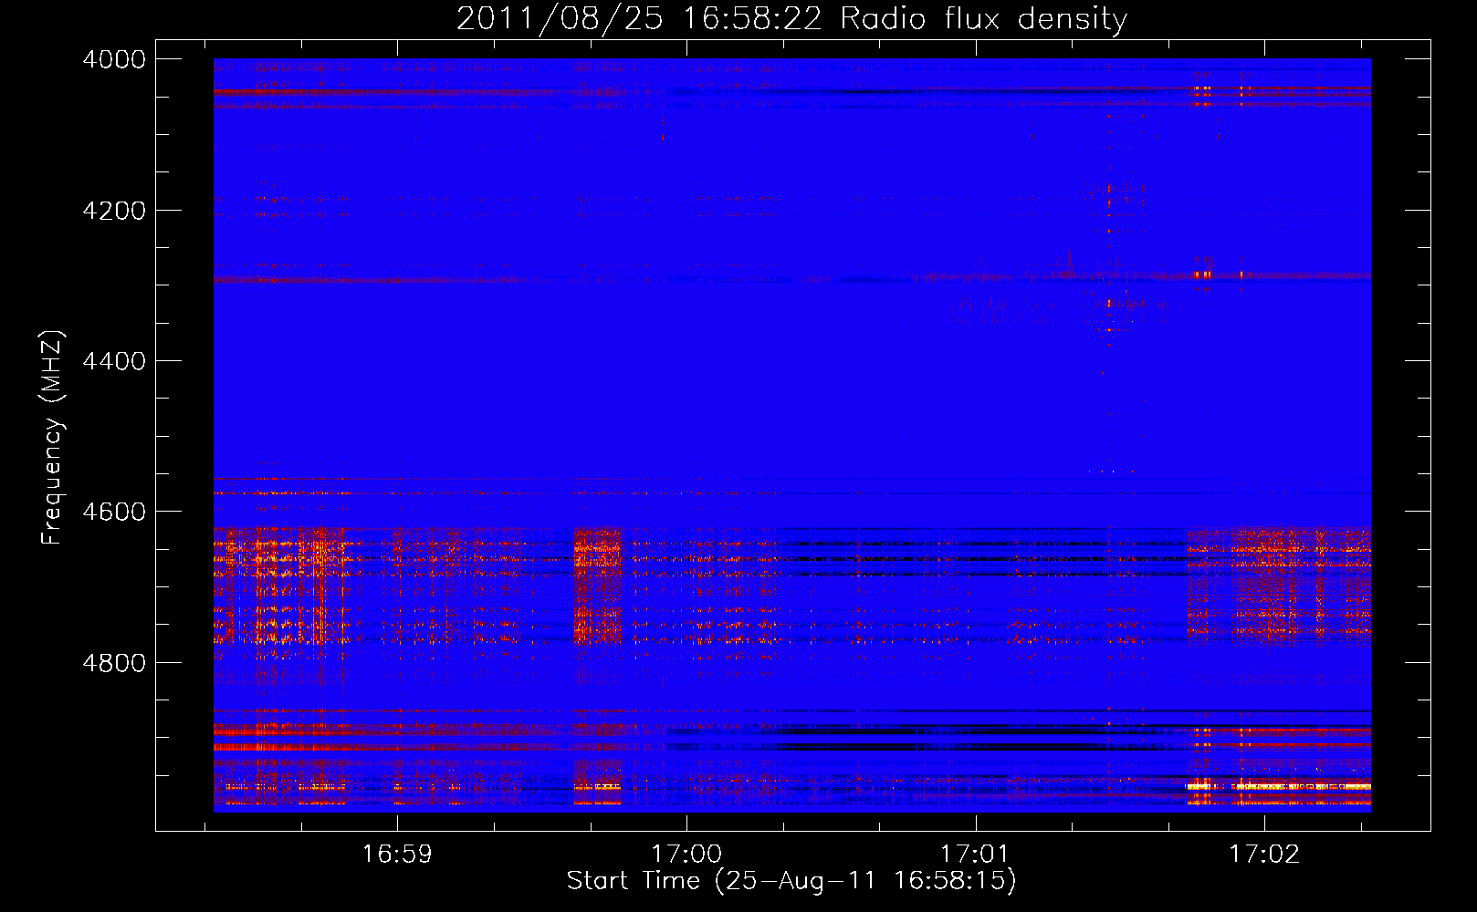The height and width of the screenshot is (912, 1477).
Task: Click the plot title "2011/08/25 16:58:22 Radio flux density"
Action: click(x=791, y=18)
